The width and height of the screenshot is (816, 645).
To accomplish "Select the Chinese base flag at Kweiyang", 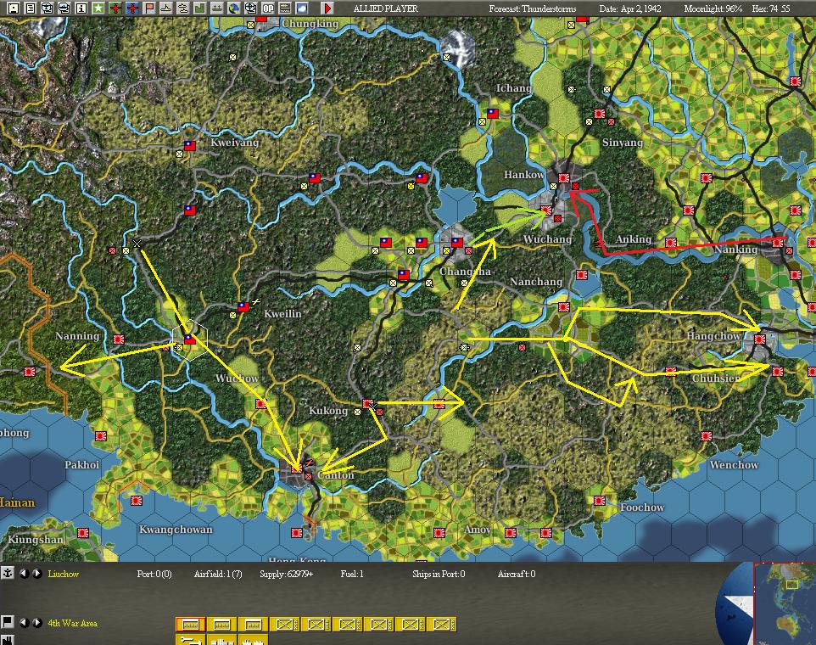I will pos(190,146).
